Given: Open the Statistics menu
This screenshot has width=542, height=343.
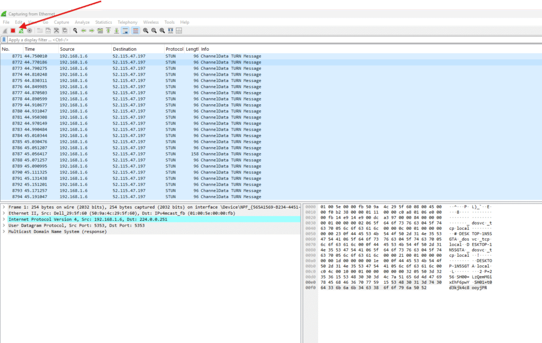Looking at the screenshot, I should click(103, 22).
